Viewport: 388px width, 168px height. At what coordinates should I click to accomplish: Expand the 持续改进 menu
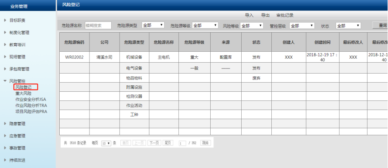pyautogui.click(x=17, y=160)
